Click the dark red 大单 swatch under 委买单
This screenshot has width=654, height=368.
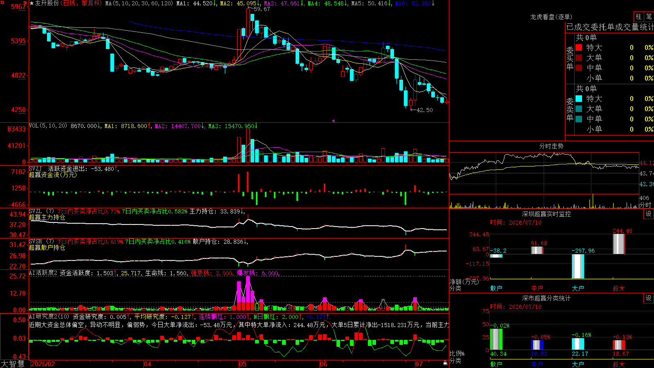pyautogui.click(x=579, y=58)
